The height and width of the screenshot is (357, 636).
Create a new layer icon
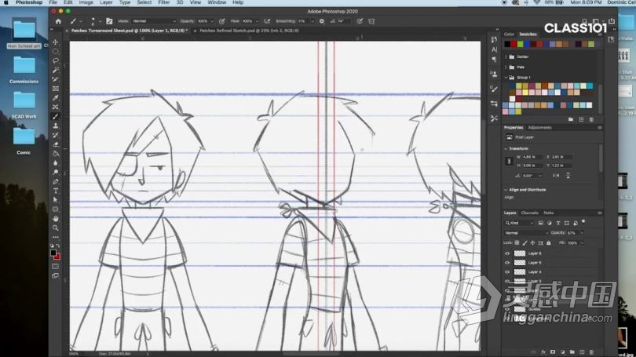[582, 352]
